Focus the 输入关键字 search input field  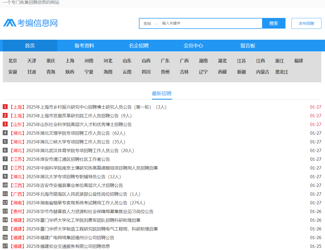pyautogui.click(x=211, y=23)
